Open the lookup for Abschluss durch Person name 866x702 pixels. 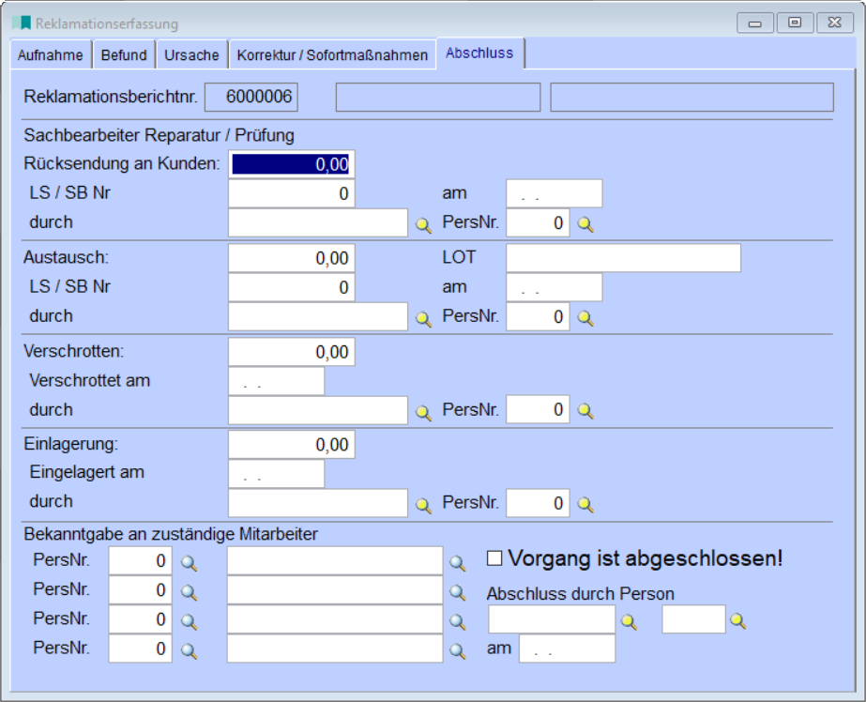point(629,621)
